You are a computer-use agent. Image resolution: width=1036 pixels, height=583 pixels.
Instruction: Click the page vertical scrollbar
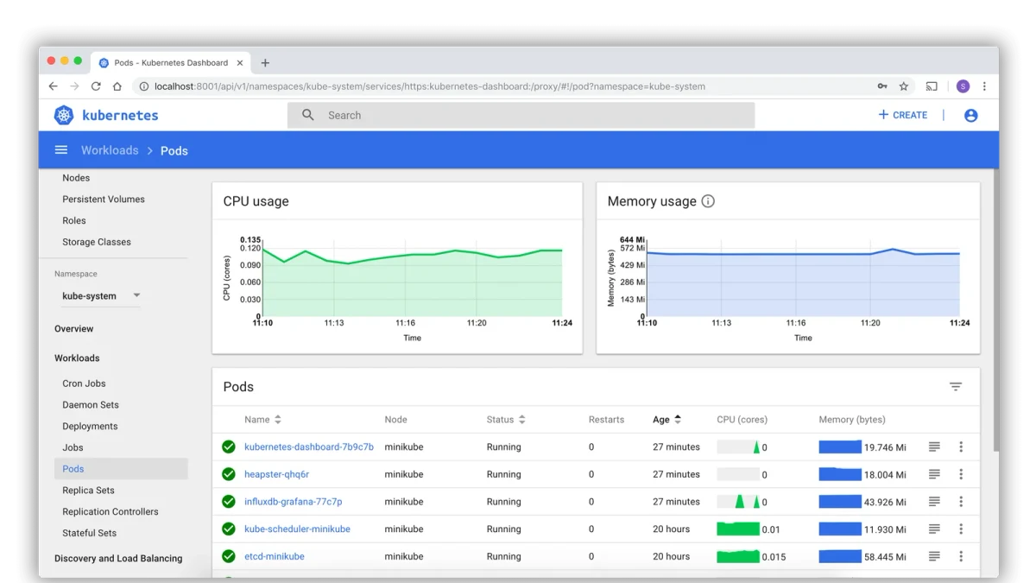[x=995, y=311]
